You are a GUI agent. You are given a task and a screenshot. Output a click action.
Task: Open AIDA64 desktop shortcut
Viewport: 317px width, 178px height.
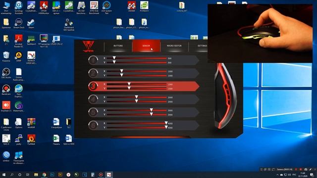click(132, 6)
